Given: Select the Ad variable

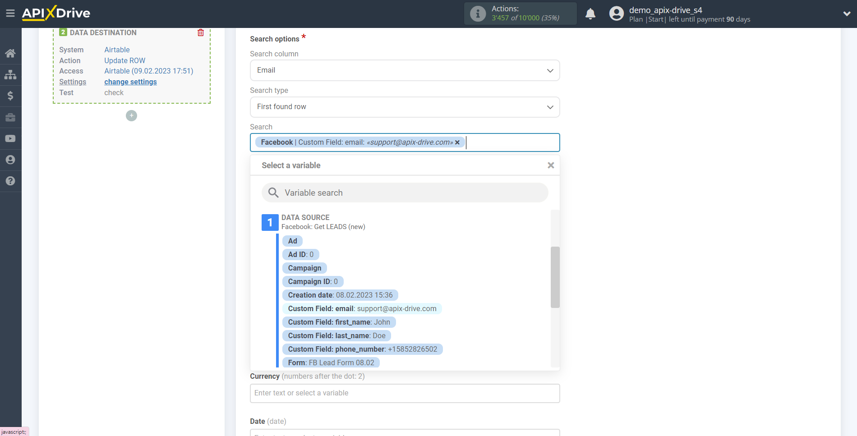Looking at the screenshot, I should click(x=292, y=241).
